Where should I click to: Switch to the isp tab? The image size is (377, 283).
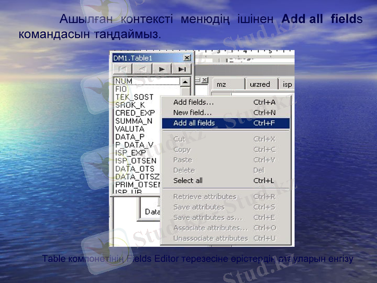pos(287,84)
